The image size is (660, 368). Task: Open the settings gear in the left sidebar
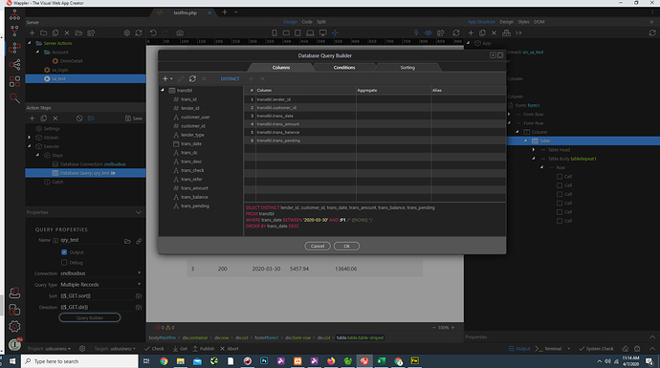14,326
